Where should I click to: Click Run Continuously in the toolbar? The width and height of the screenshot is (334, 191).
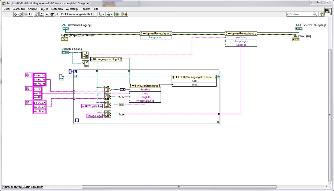20,14
